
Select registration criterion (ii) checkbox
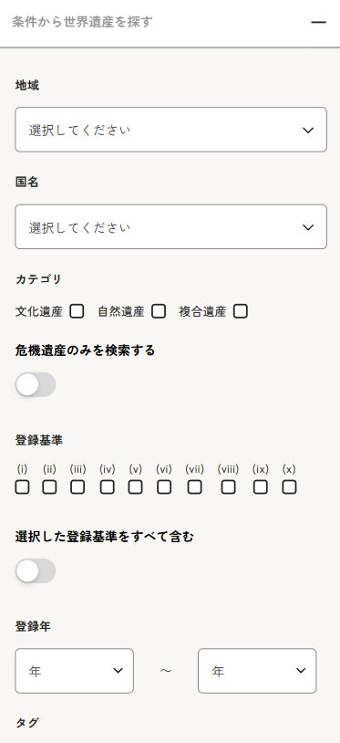49,487
